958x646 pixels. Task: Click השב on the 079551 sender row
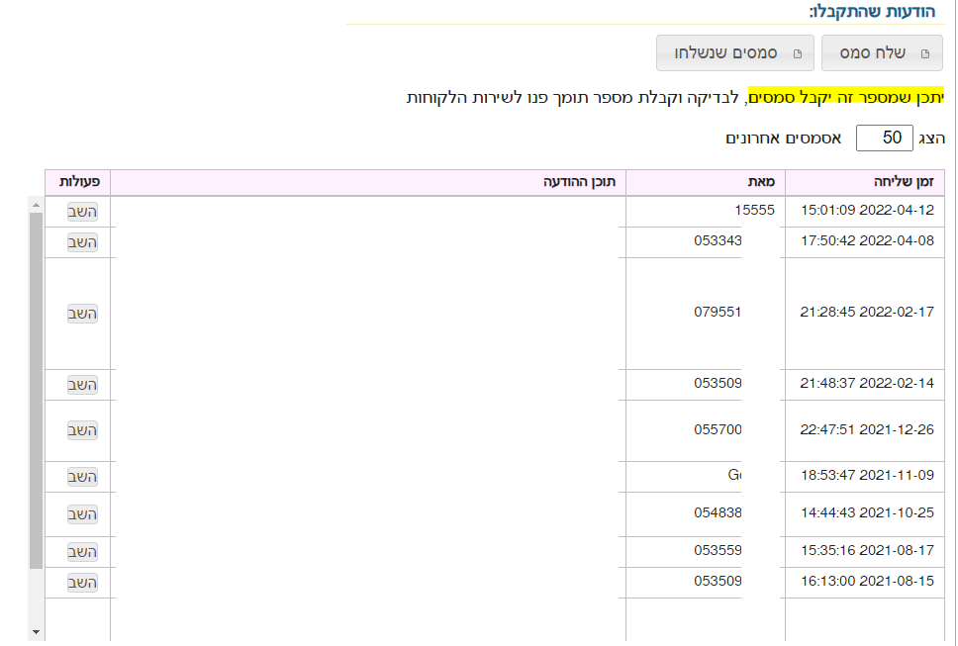pyautogui.click(x=82, y=314)
